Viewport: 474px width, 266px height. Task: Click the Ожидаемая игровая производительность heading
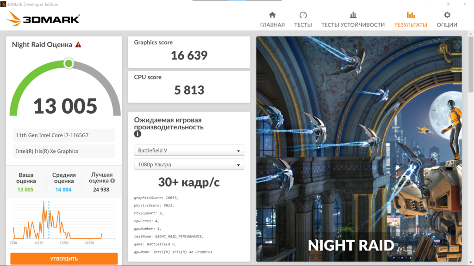(168, 123)
